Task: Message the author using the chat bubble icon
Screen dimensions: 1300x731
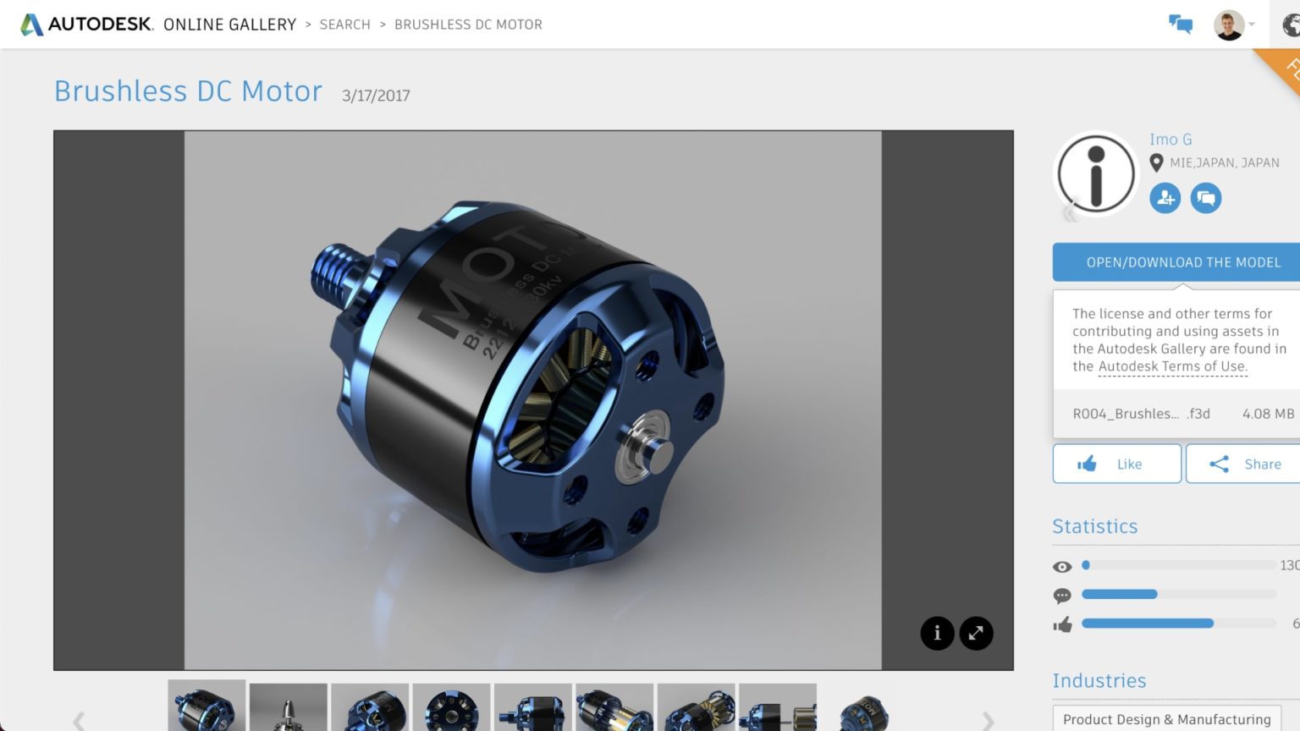Action: 1205,197
